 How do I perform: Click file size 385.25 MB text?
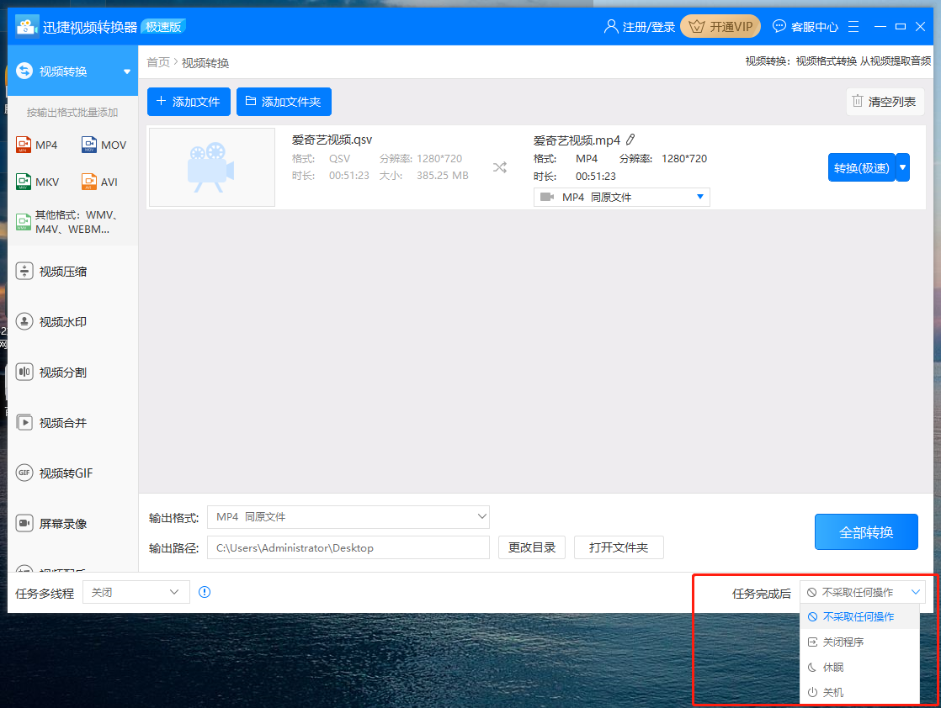[x=443, y=176]
